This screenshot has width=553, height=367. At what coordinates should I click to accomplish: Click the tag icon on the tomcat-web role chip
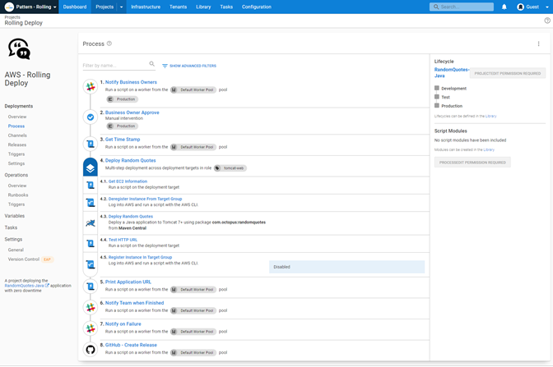tap(217, 168)
